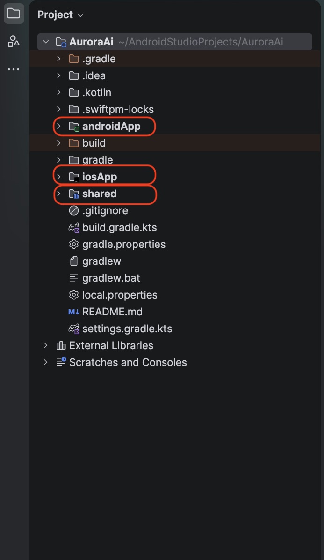Click the README.md markdown file icon

pos(74,312)
